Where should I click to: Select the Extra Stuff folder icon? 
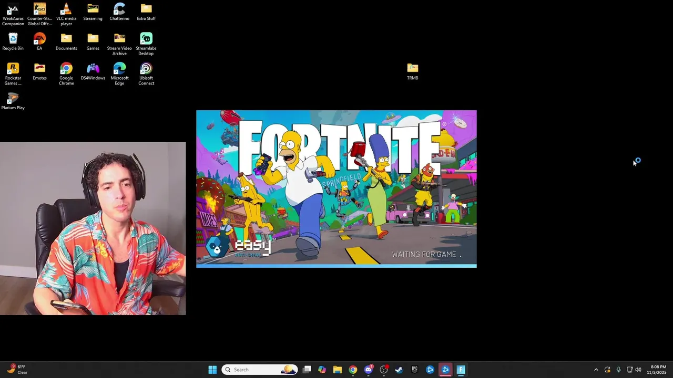[146, 12]
